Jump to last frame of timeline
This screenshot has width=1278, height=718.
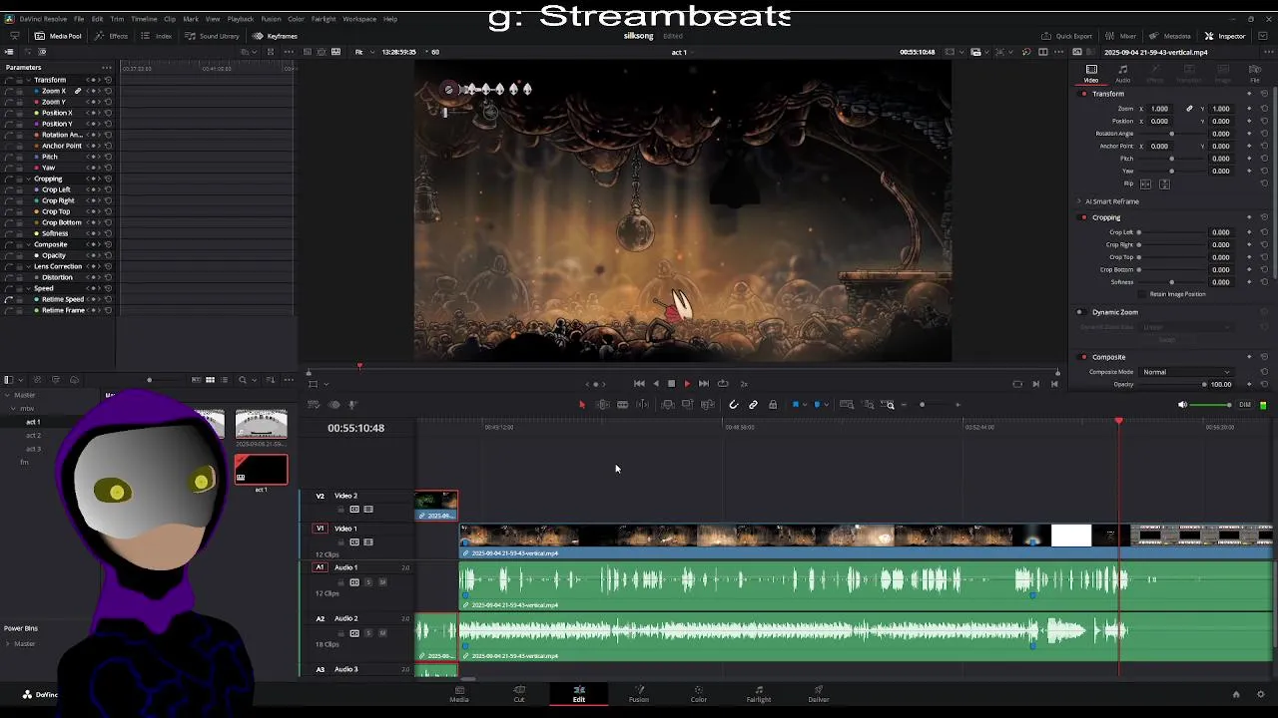tap(703, 383)
